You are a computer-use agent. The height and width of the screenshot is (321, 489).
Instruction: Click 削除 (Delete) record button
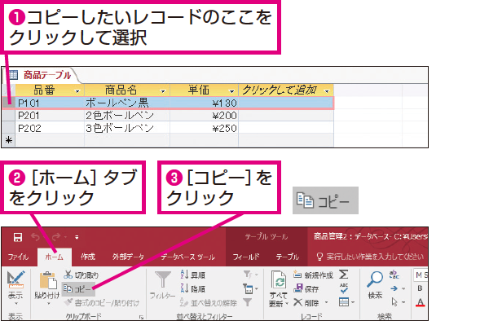[307, 302]
